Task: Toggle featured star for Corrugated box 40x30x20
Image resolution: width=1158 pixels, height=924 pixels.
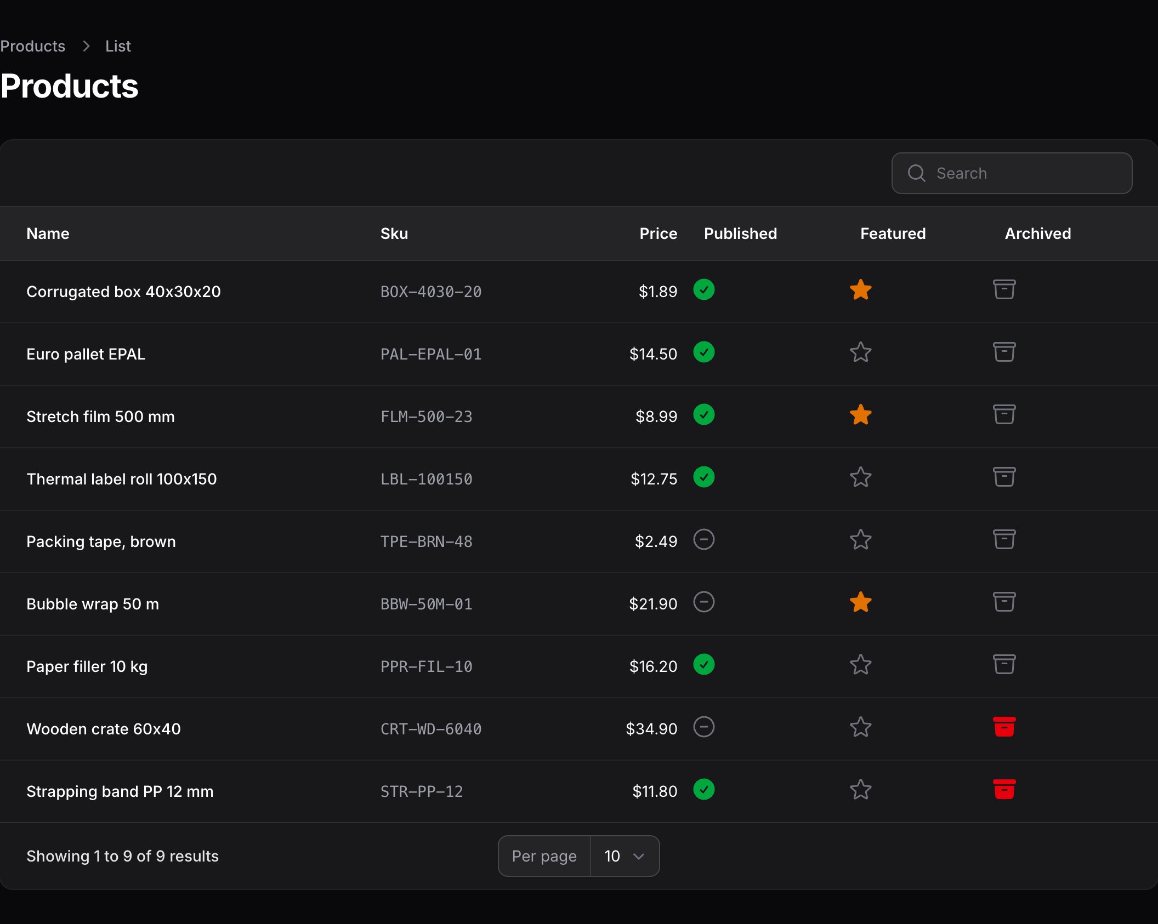Action: (x=860, y=290)
